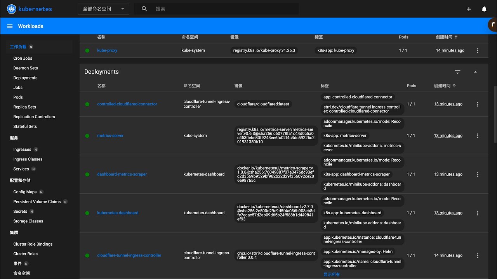Open Daemon Sets in sidebar
The width and height of the screenshot is (497, 279).
(x=26, y=68)
